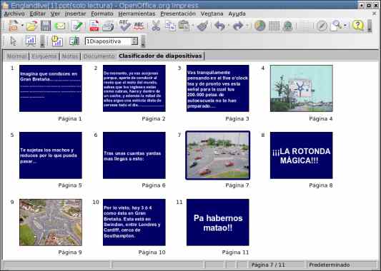The width and height of the screenshot is (381, 271).
Task: Expand the slide view toolbar overflow handle
Action: tap(143, 41)
